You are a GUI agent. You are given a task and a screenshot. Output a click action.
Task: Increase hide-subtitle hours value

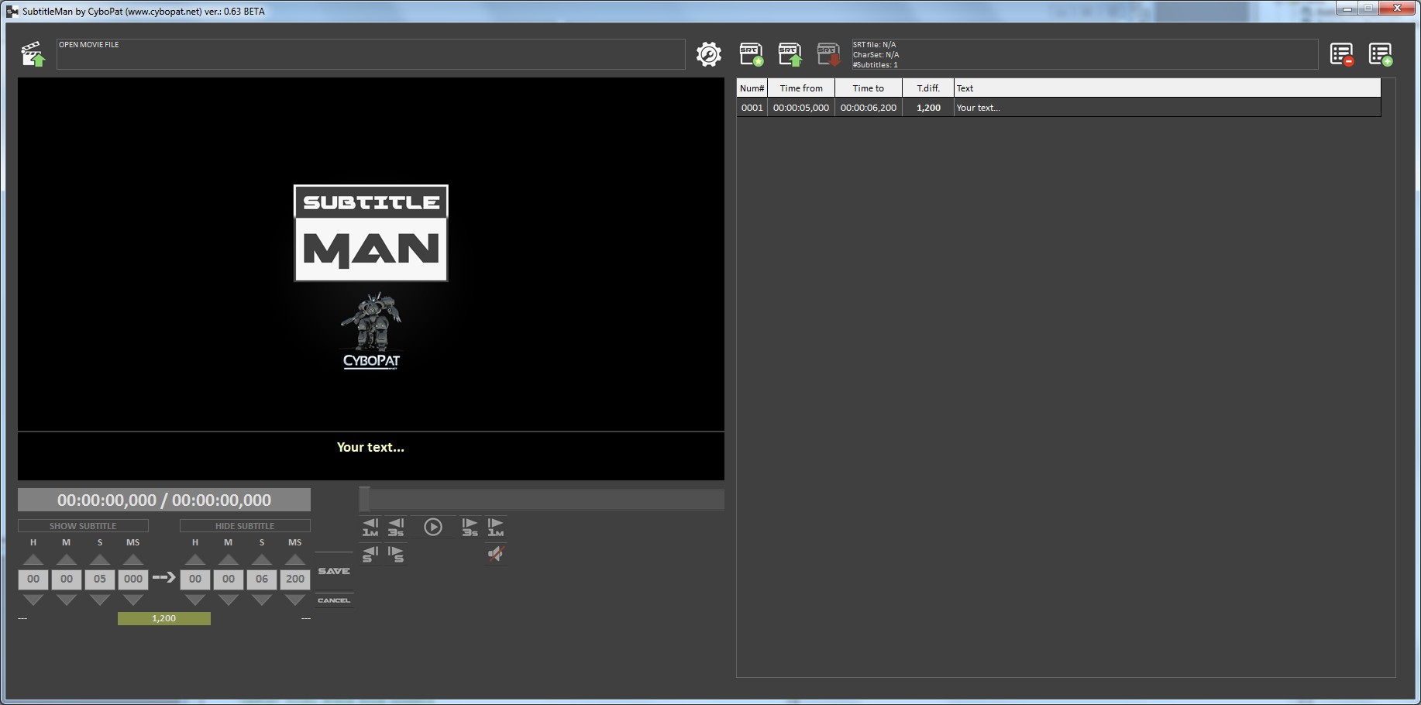tap(195, 559)
